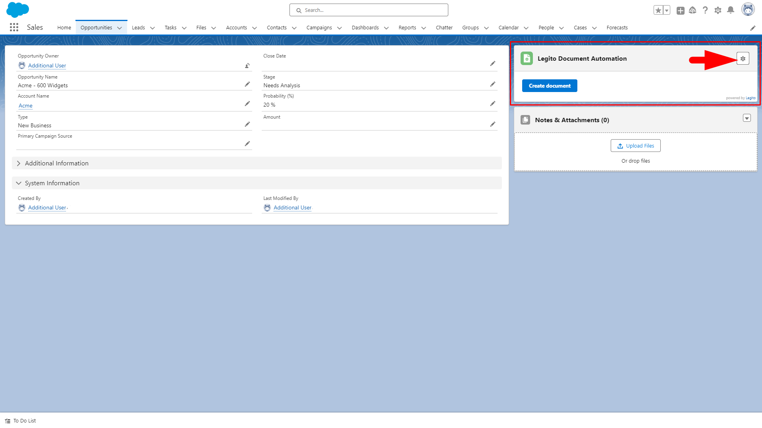This screenshot has width=762, height=428.
Task: Switch to the Opportunities tab
Action: 96,27
